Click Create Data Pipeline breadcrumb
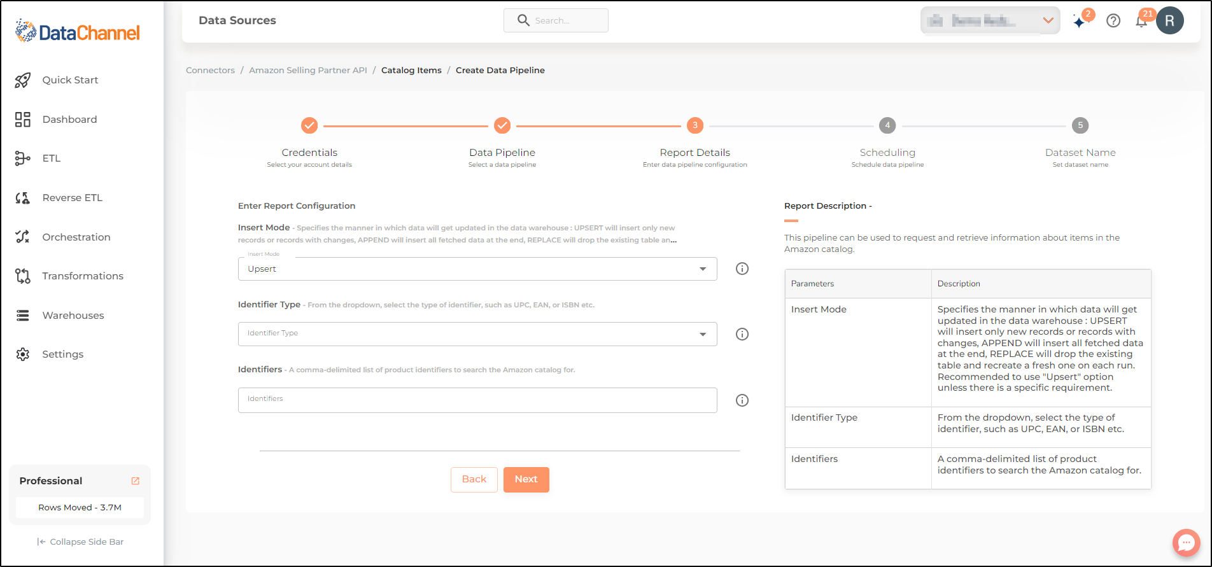 tap(500, 70)
